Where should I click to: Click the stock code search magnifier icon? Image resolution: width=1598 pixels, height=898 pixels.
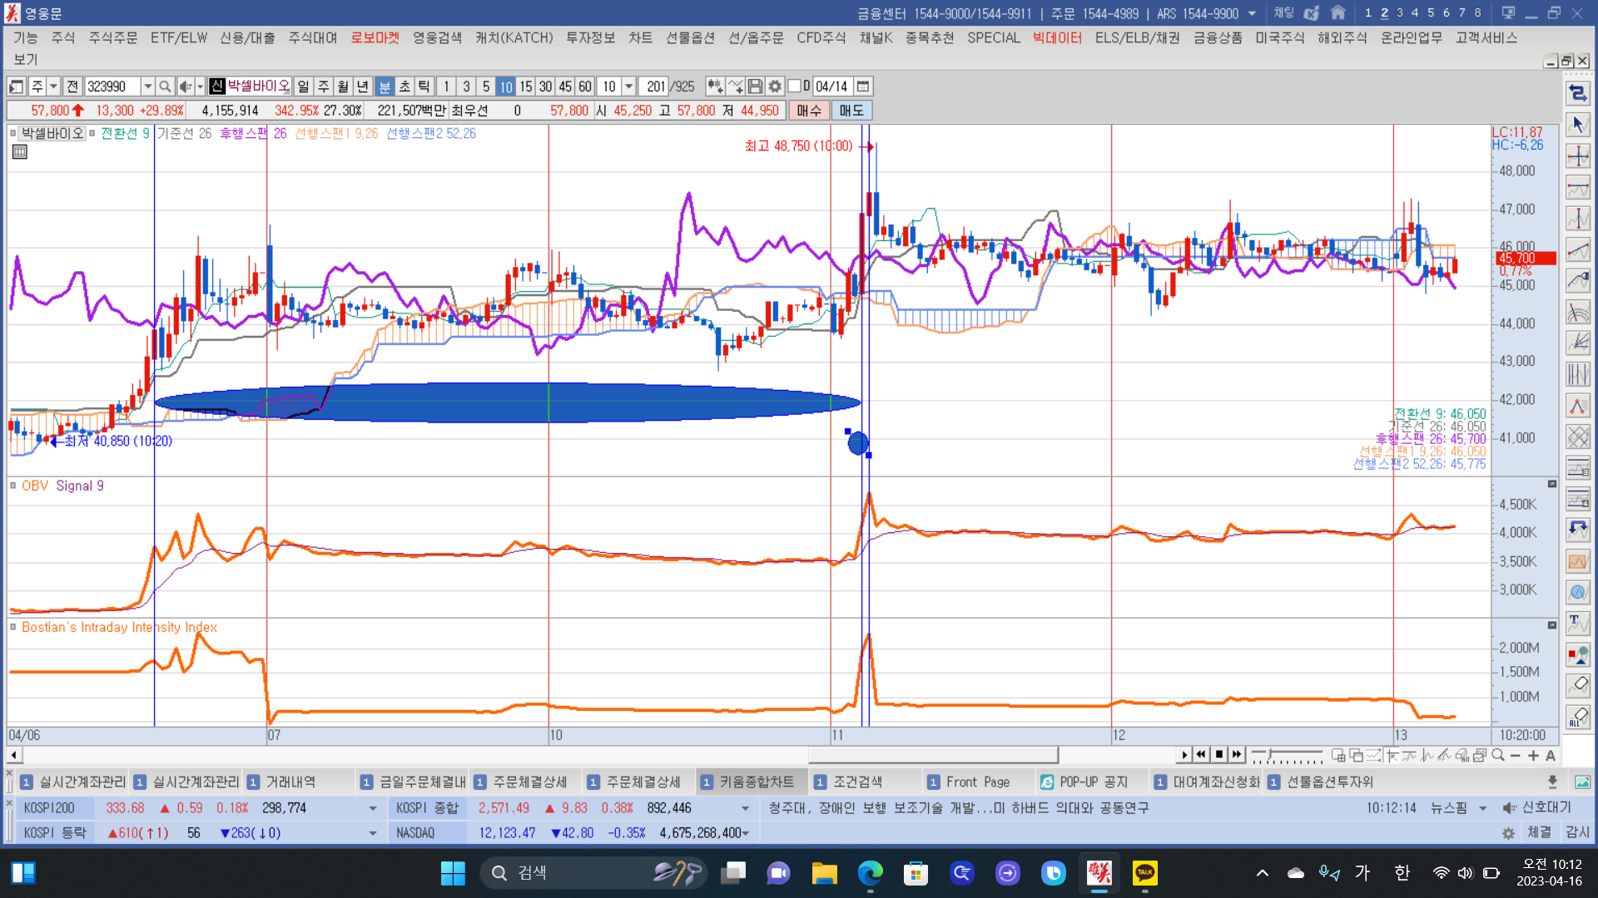click(165, 86)
